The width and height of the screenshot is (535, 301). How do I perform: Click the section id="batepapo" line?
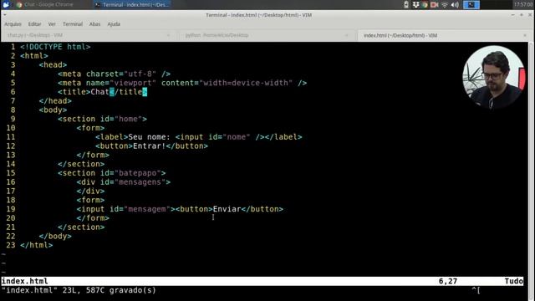tap(111, 173)
